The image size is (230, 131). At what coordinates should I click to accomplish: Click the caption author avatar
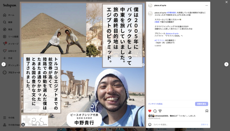coord(150,14)
